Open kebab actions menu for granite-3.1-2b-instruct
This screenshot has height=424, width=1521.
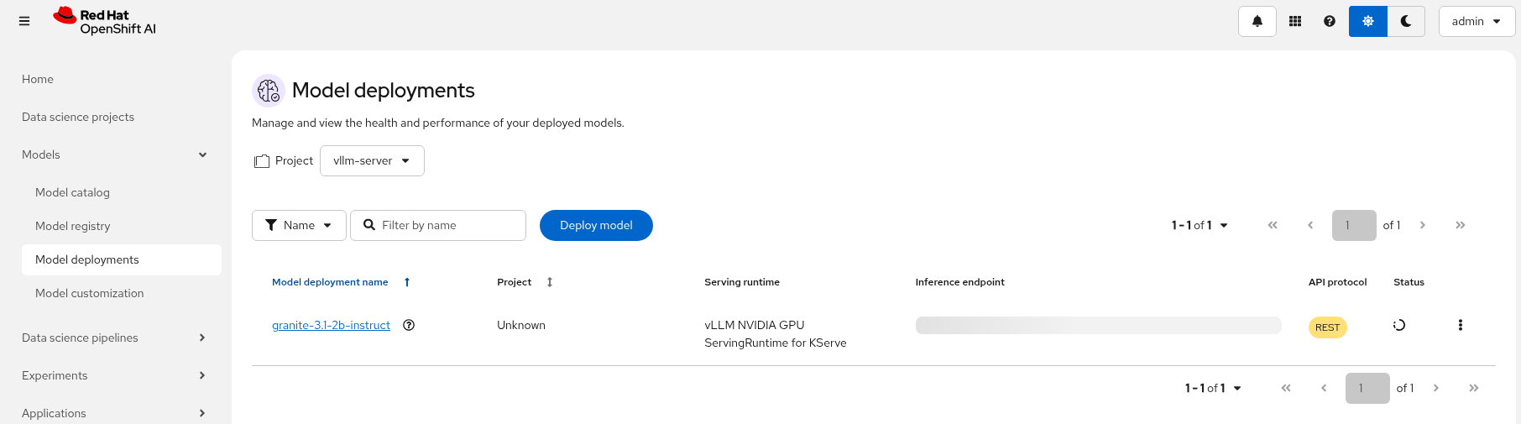pos(1461,325)
